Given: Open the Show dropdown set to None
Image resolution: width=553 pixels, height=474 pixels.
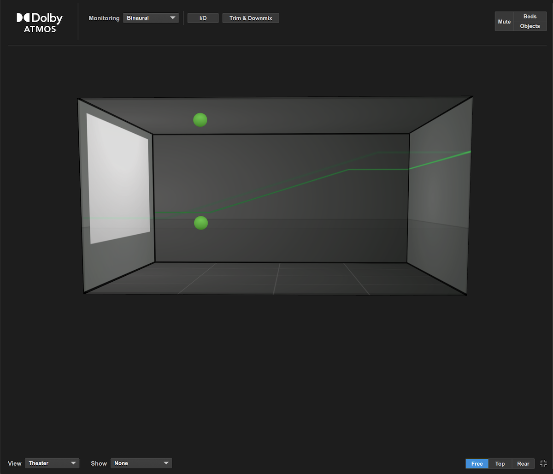Looking at the screenshot, I should coord(141,463).
